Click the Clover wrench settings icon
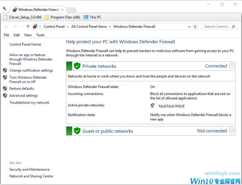 coord(4,9)
